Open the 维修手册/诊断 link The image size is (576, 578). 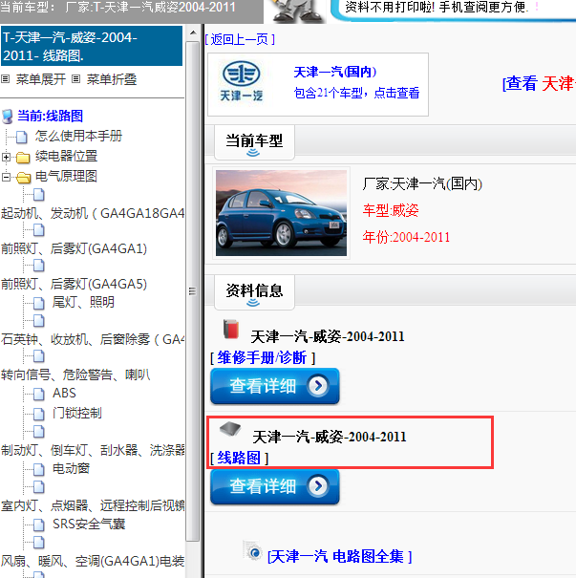[262, 357]
